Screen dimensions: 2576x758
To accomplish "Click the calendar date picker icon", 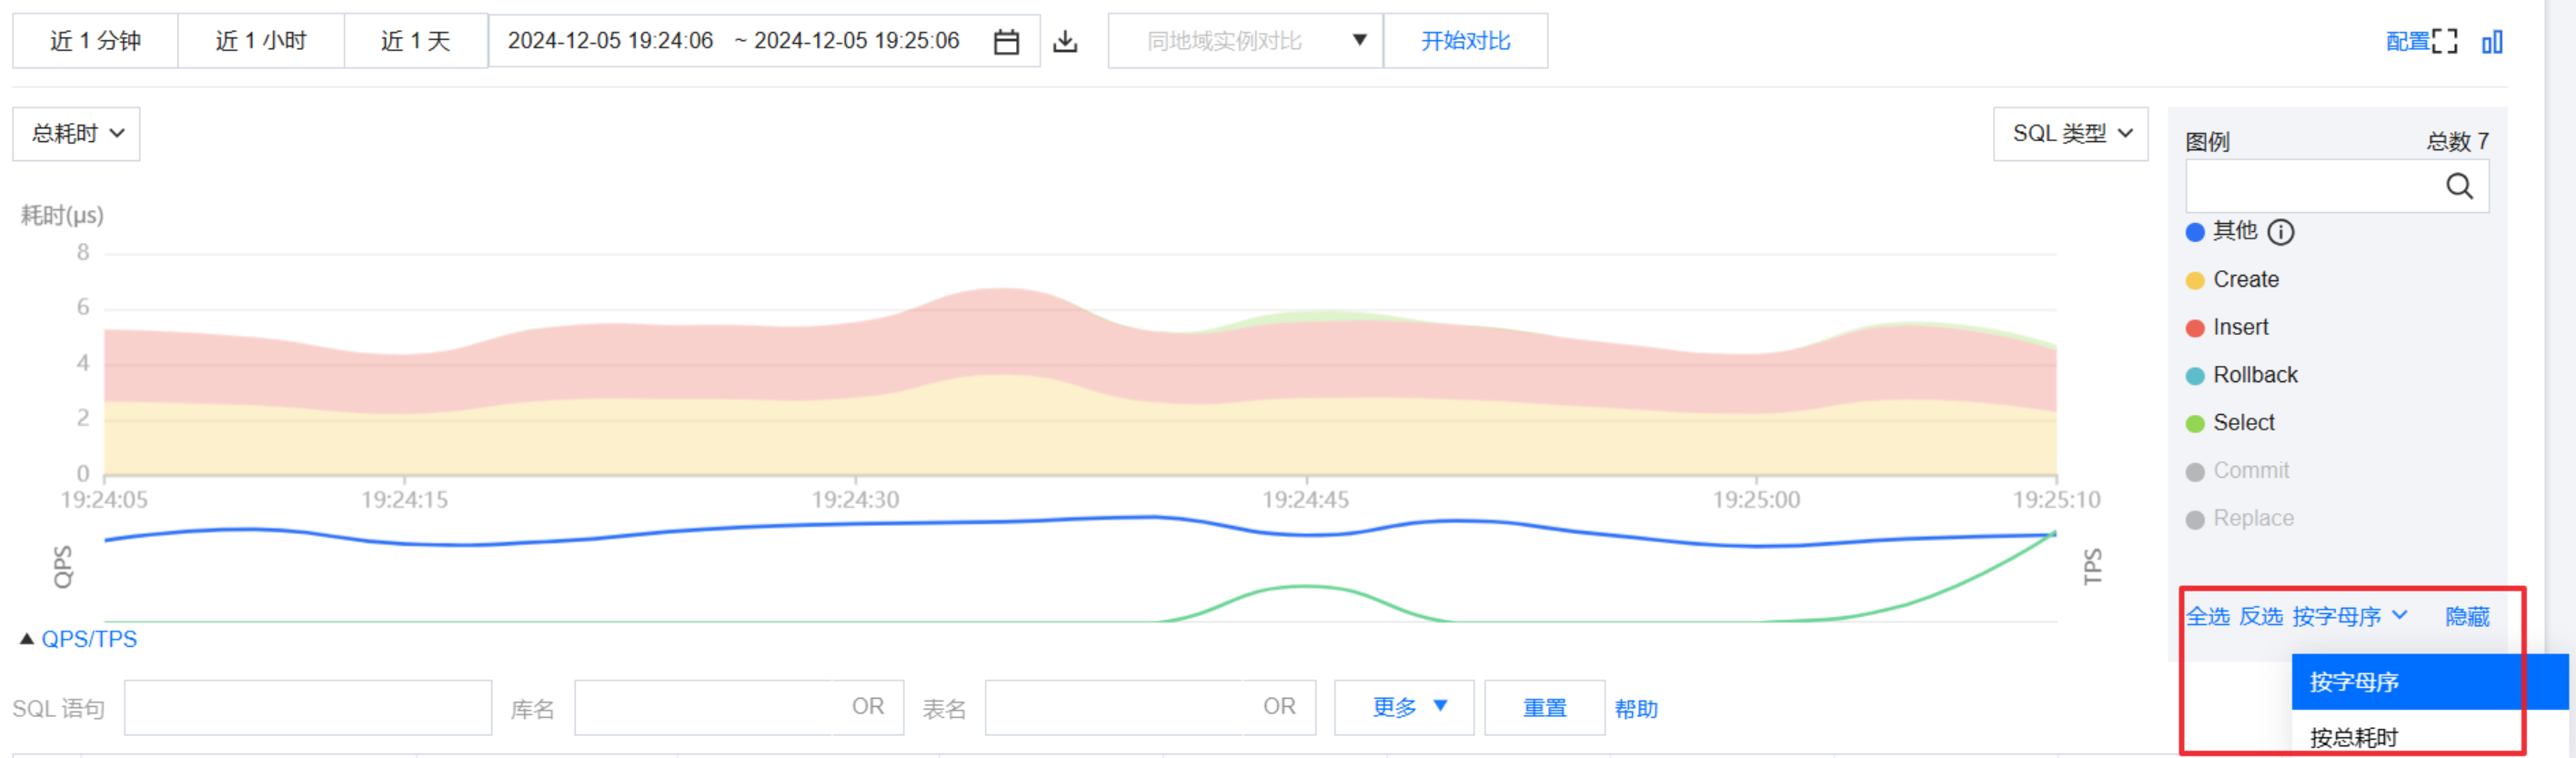I will 1006,42.
